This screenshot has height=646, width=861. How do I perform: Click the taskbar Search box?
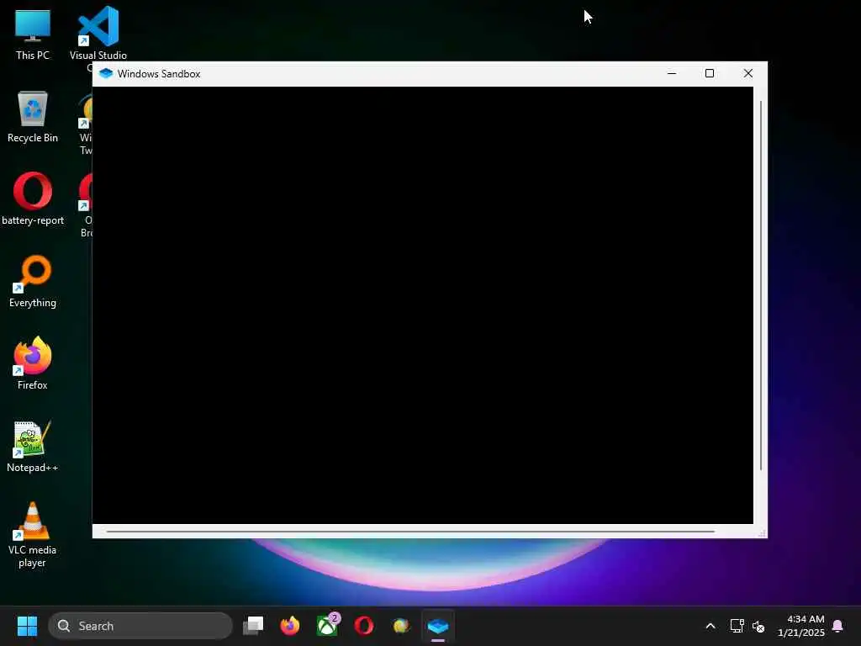click(x=140, y=626)
